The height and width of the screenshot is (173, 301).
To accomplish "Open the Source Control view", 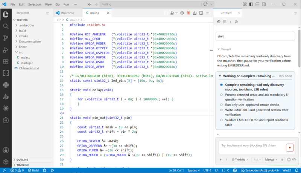I will (6, 38).
